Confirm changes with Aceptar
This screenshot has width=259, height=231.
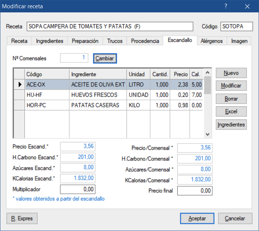point(197,218)
